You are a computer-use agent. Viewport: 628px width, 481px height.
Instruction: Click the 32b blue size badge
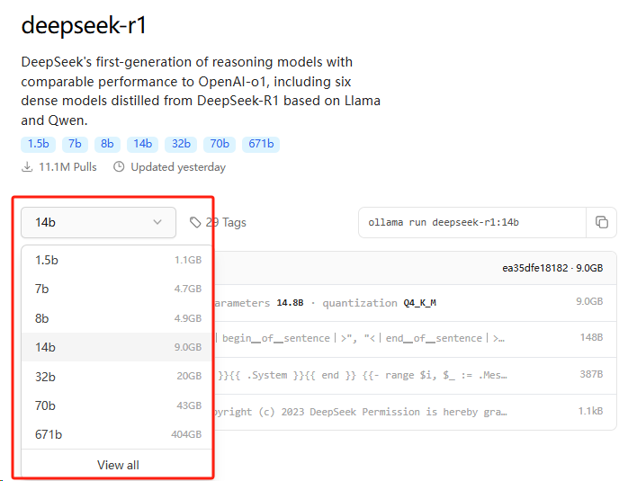181,144
